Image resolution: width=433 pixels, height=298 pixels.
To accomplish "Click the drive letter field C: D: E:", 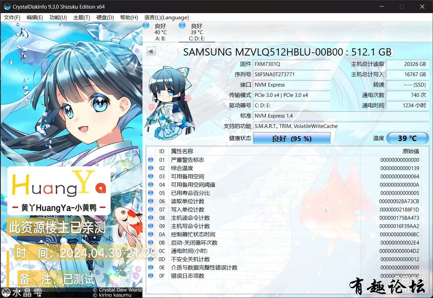I will pyautogui.click(x=292, y=106).
